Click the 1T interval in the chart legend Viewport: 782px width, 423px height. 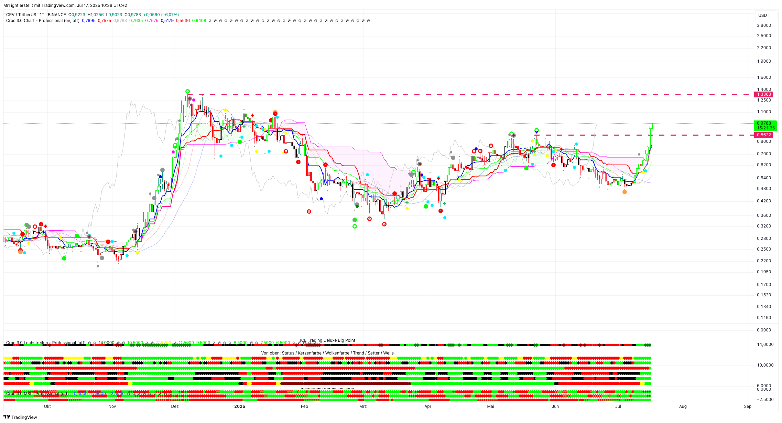tap(42, 15)
